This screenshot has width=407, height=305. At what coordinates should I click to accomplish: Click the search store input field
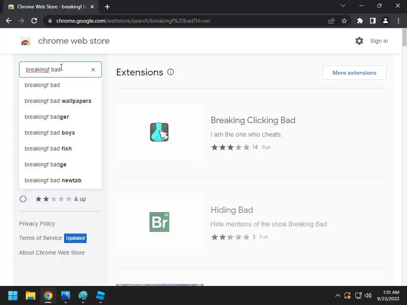click(x=60, y=69)
